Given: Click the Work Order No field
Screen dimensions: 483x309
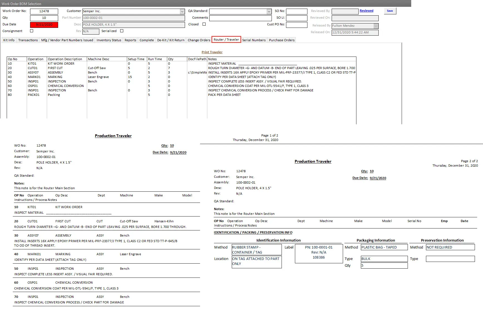Looking at the screenshot, I should click(x=44, y=11).
